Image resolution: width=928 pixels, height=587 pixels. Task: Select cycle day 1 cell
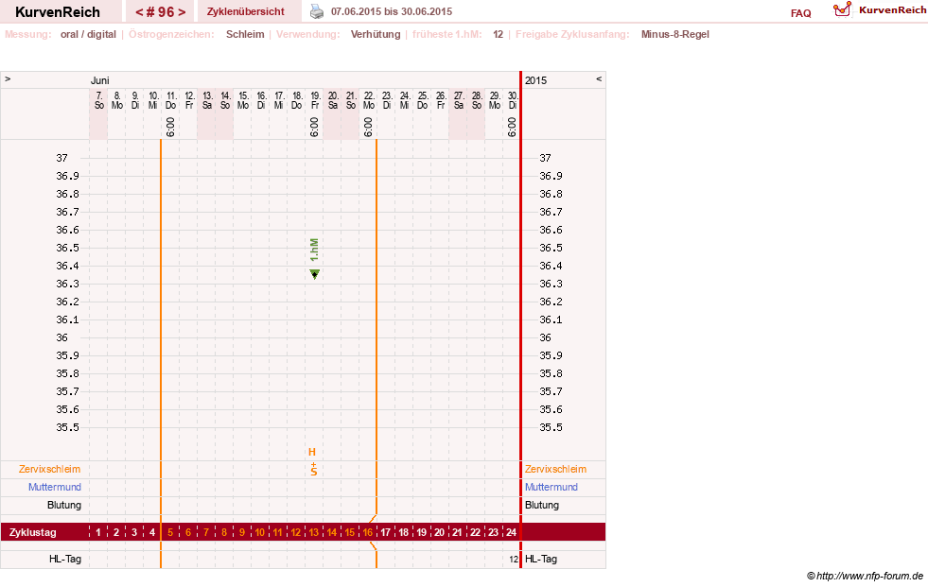(98, 532)
